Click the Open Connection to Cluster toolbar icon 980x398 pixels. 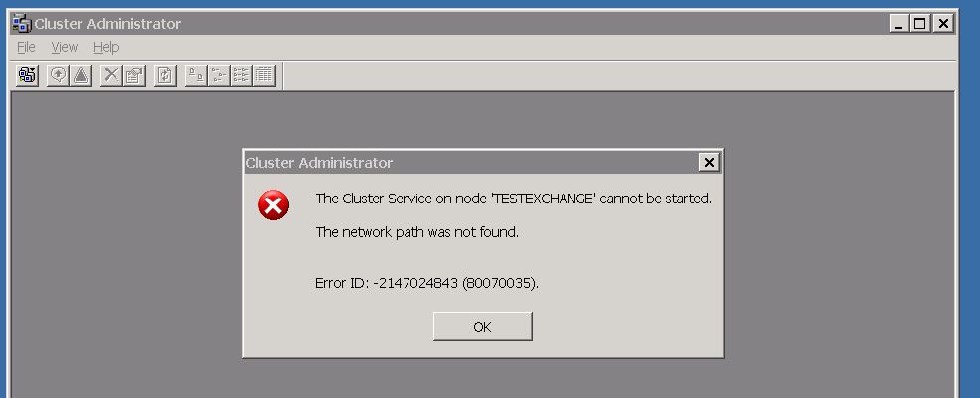(27, 75)
